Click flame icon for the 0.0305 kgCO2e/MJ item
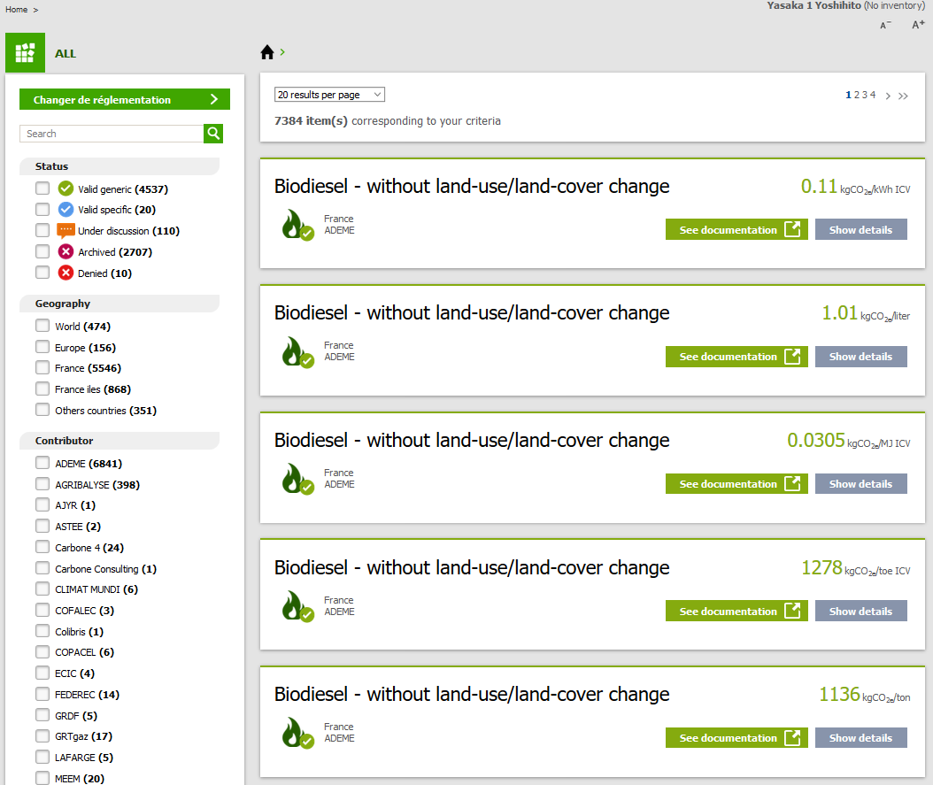This screenshot has height=785, width=933. pyautogui.click(x=297, y=480)
